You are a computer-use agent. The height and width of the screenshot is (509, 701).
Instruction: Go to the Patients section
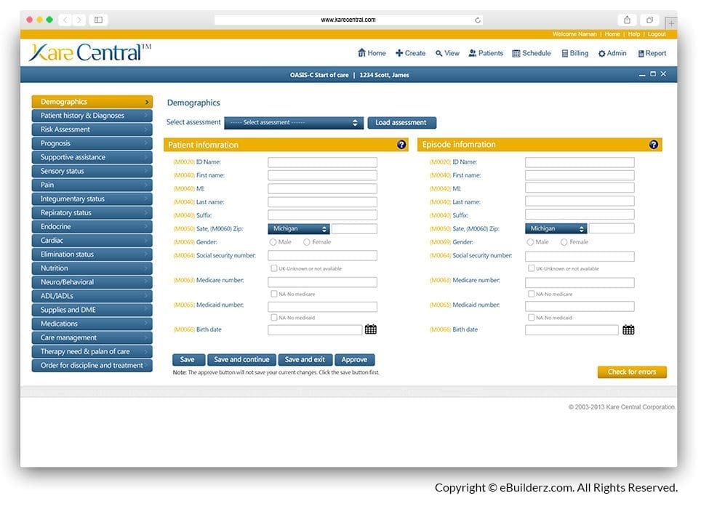(x=486, y=53)
